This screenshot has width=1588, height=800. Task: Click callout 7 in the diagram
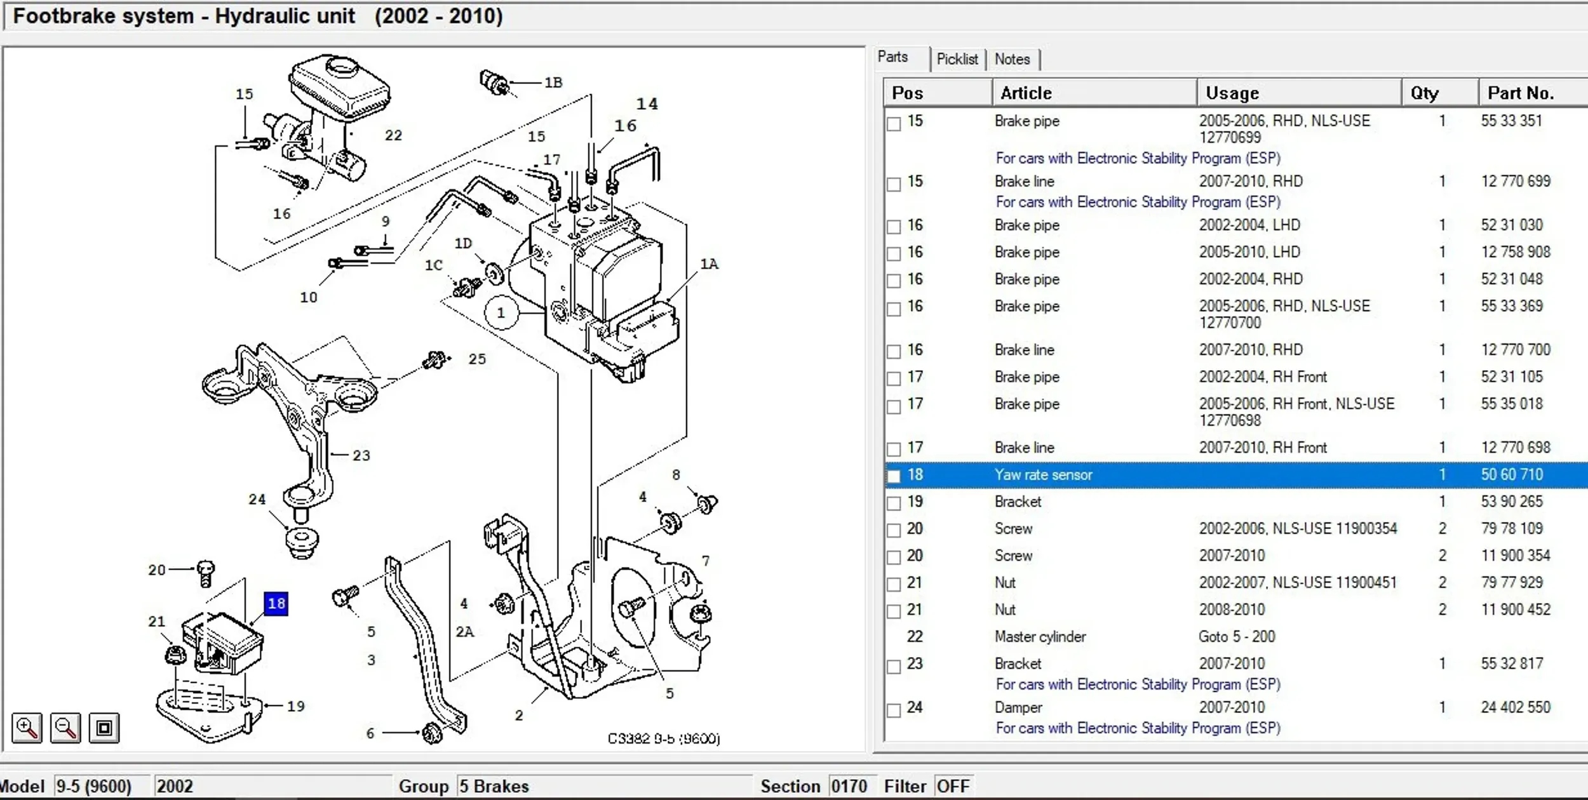point(706,561)
